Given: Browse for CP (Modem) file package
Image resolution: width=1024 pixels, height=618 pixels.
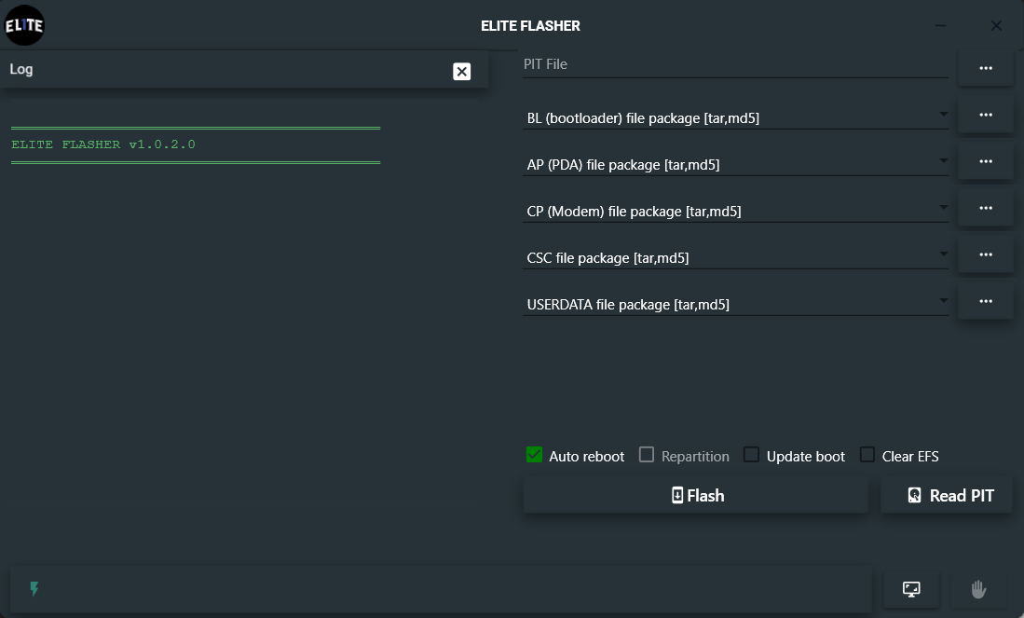Looking at the screenshot, I should (x=985, y=208).
